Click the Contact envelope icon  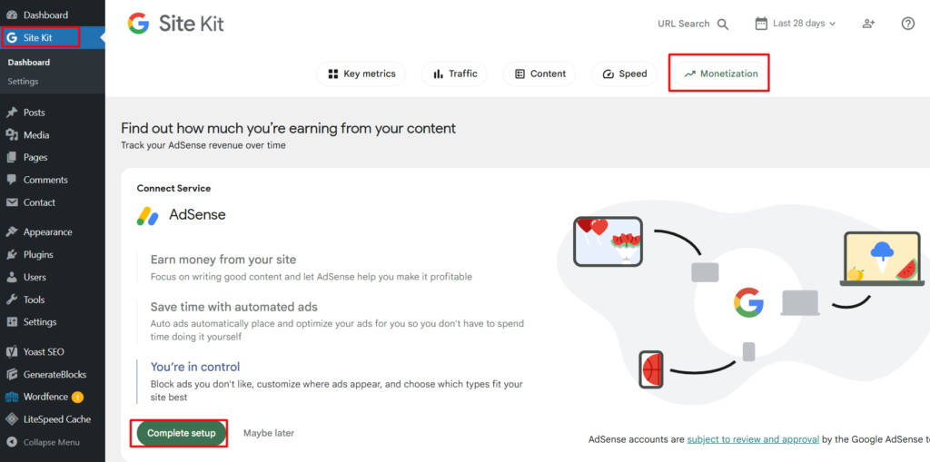pyautogui.click(x=12, y=202)
